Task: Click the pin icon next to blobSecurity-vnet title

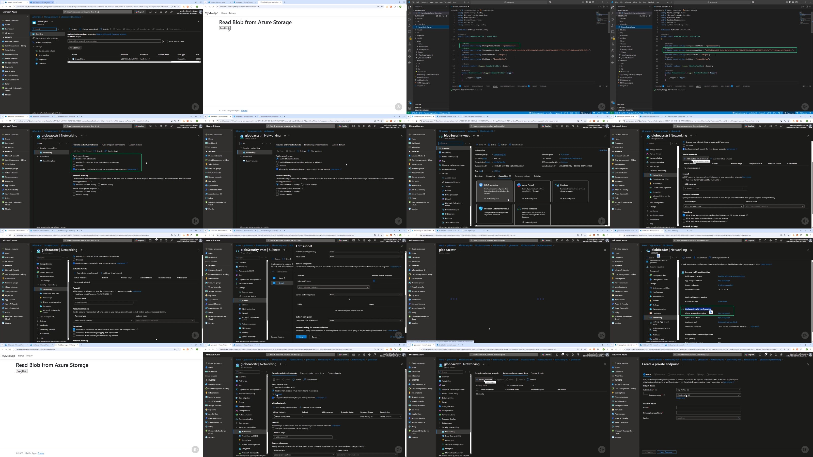Action: click(474, 136)
